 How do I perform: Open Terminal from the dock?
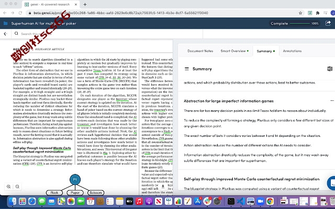click(x=231, y=201)
